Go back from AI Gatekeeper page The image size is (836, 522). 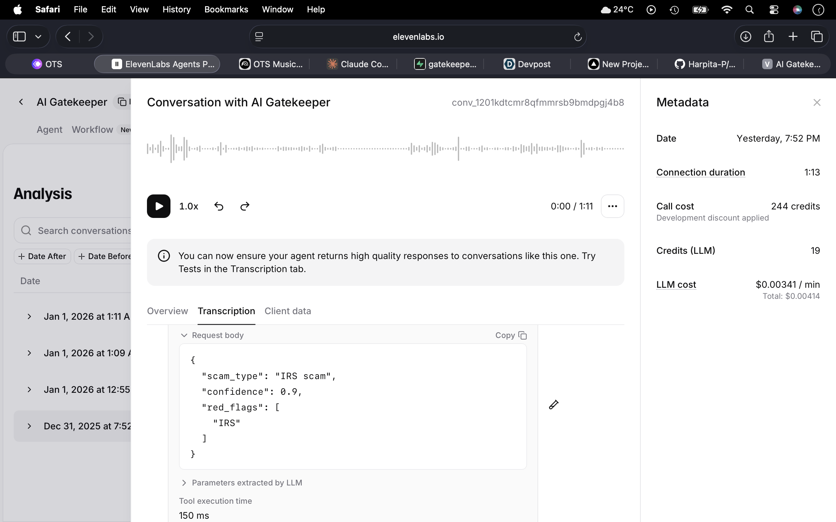point(21,102)
